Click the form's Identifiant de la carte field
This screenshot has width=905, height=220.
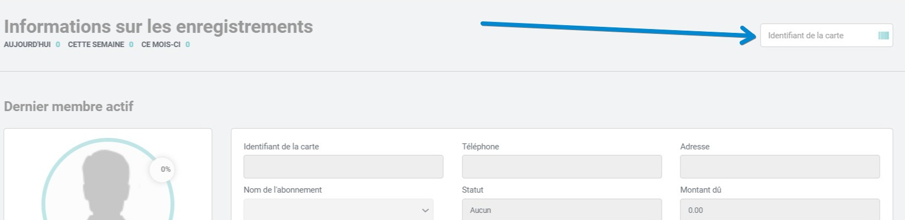click(343, 166)
